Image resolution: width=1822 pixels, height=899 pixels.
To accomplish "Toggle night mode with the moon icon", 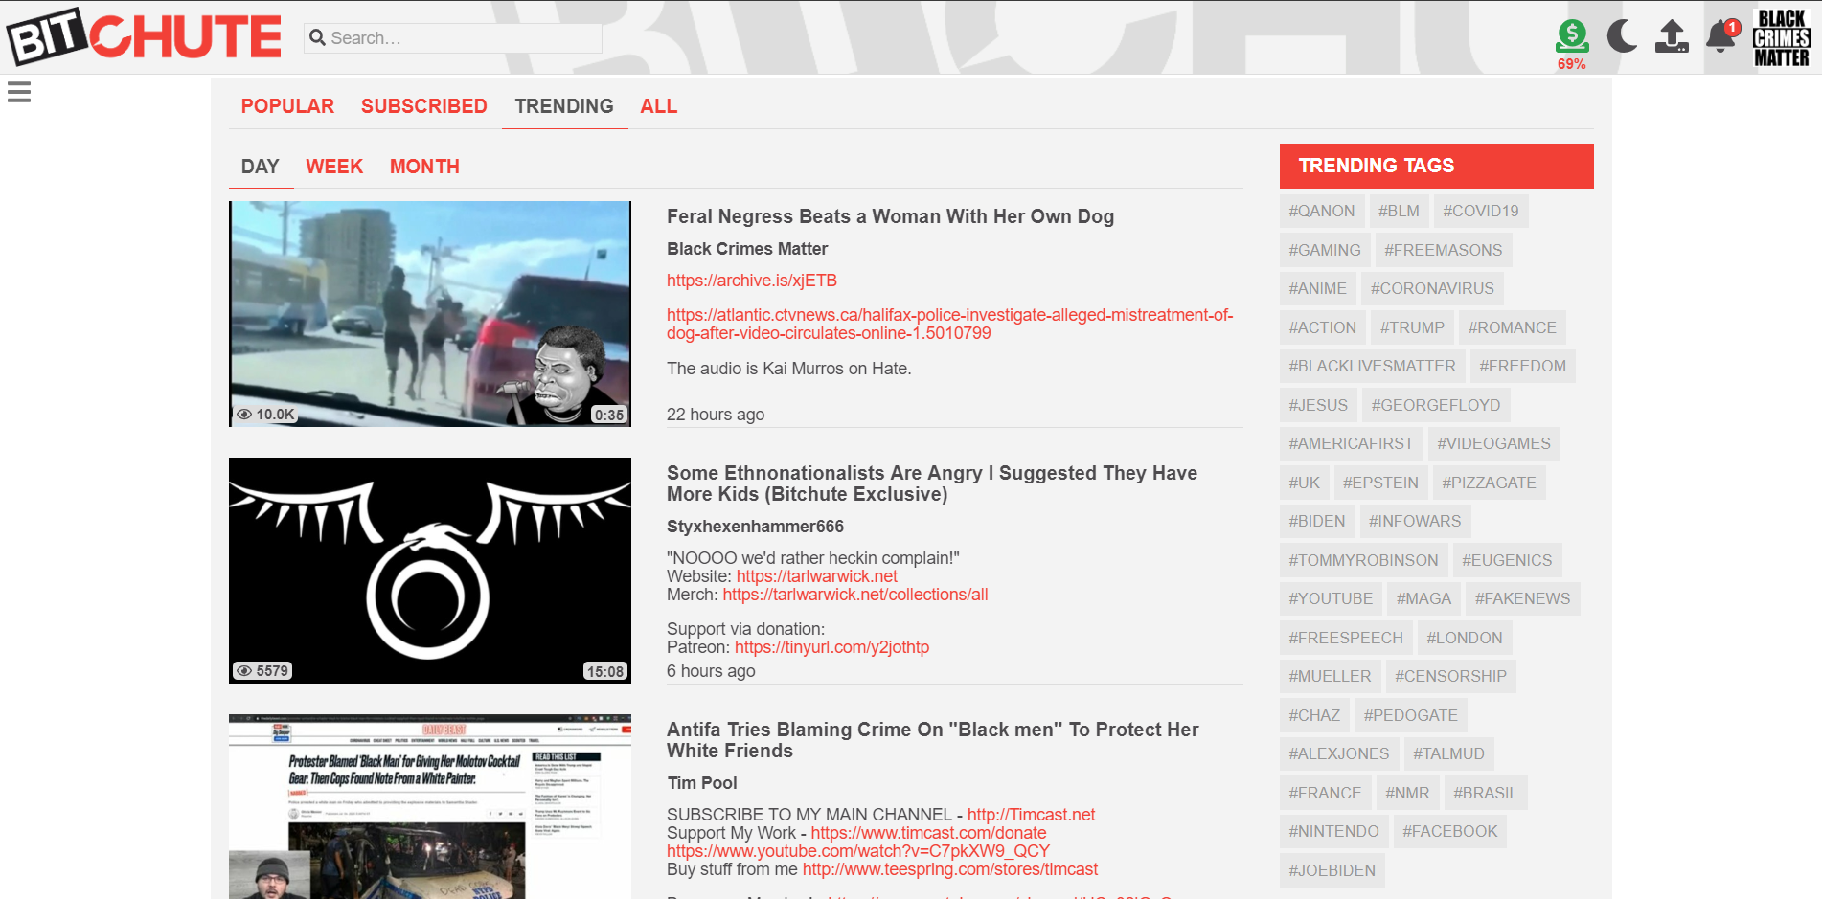I will click(1622, 36).
